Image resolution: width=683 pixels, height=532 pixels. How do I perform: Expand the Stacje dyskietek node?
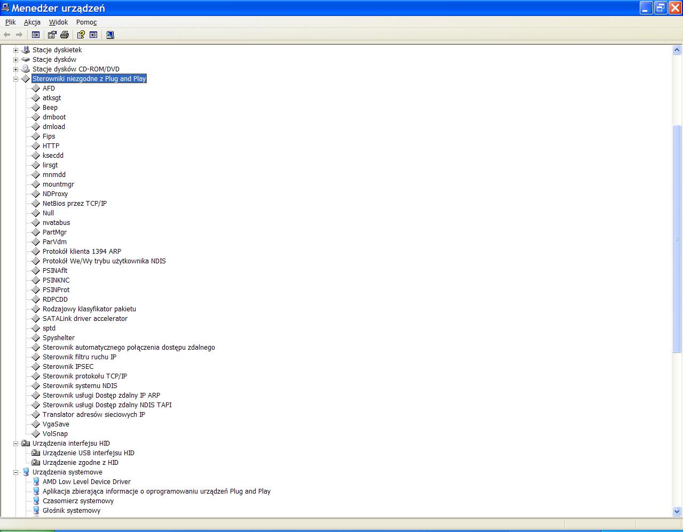click(x=15, y=50)
